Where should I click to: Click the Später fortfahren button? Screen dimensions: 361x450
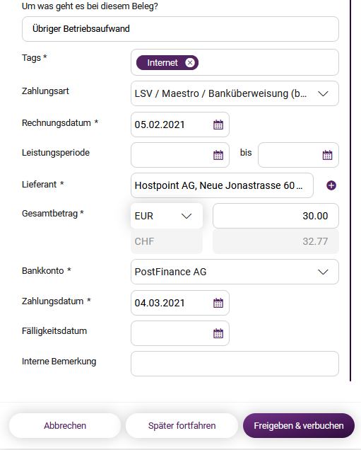click(x=182, y=426)
